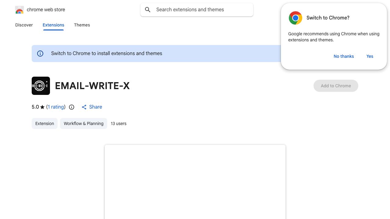This screenshot has width=390, height=219.
Task: Click the Chrome Web Store logo icon
Action: 19,10
